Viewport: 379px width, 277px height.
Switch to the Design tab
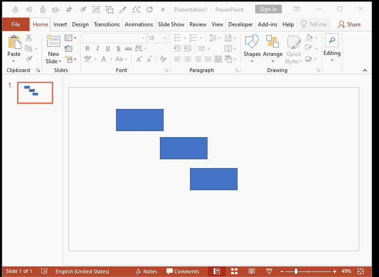point(80,24)
